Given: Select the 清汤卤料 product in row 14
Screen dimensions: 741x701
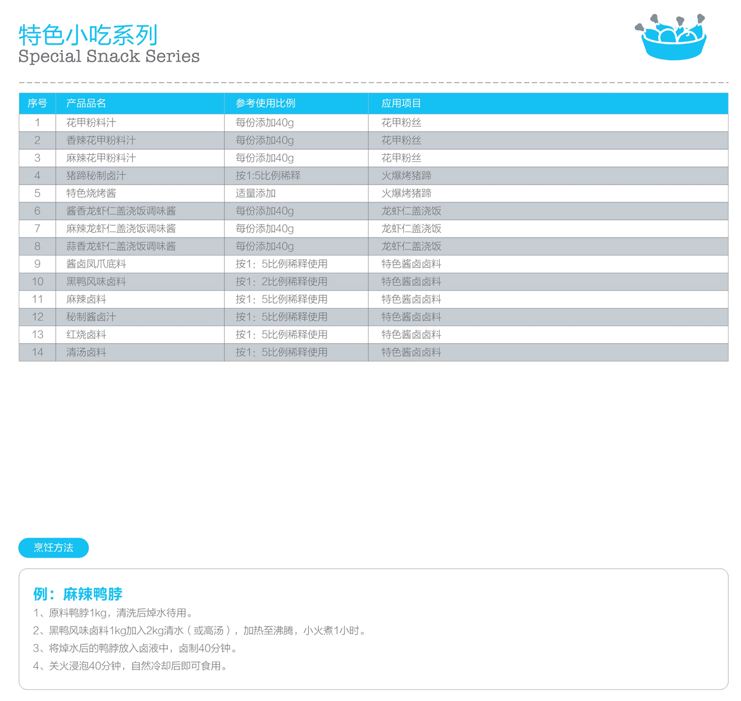Looking at the screenshot, I should [86, 352].
